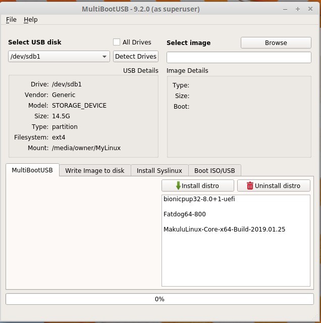321x323 pixels.
Task: Click the 14.5G size value
Action: pos(61,116)
